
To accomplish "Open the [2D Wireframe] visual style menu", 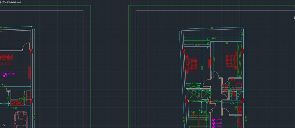I will (14, 2).
